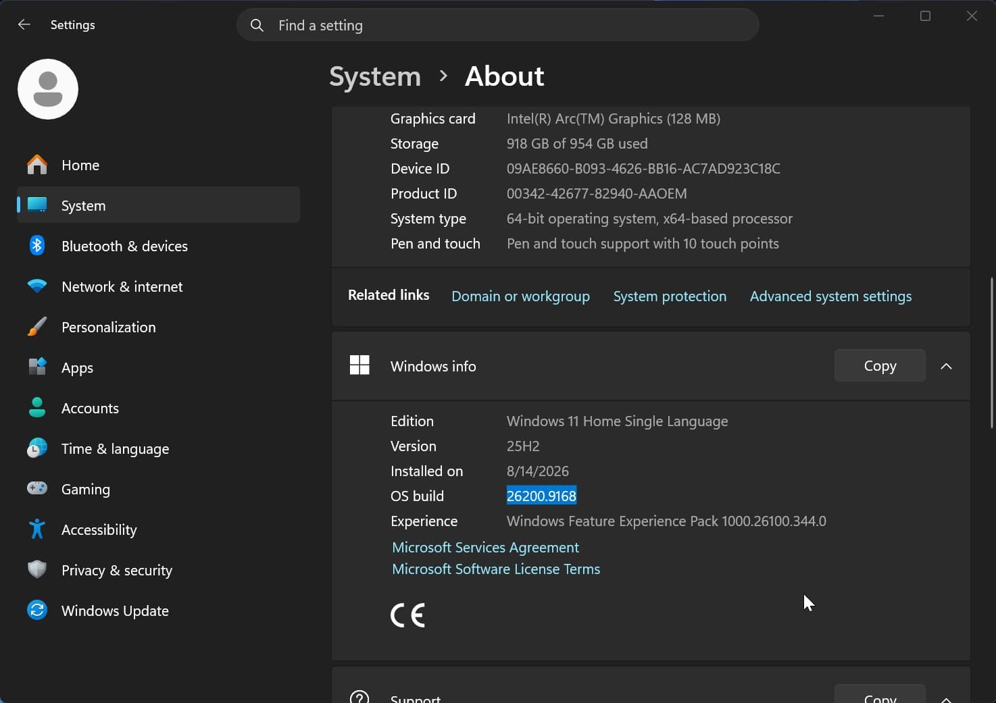Open Advanced system settings link

pyautogui.click(x=830, y=296)
